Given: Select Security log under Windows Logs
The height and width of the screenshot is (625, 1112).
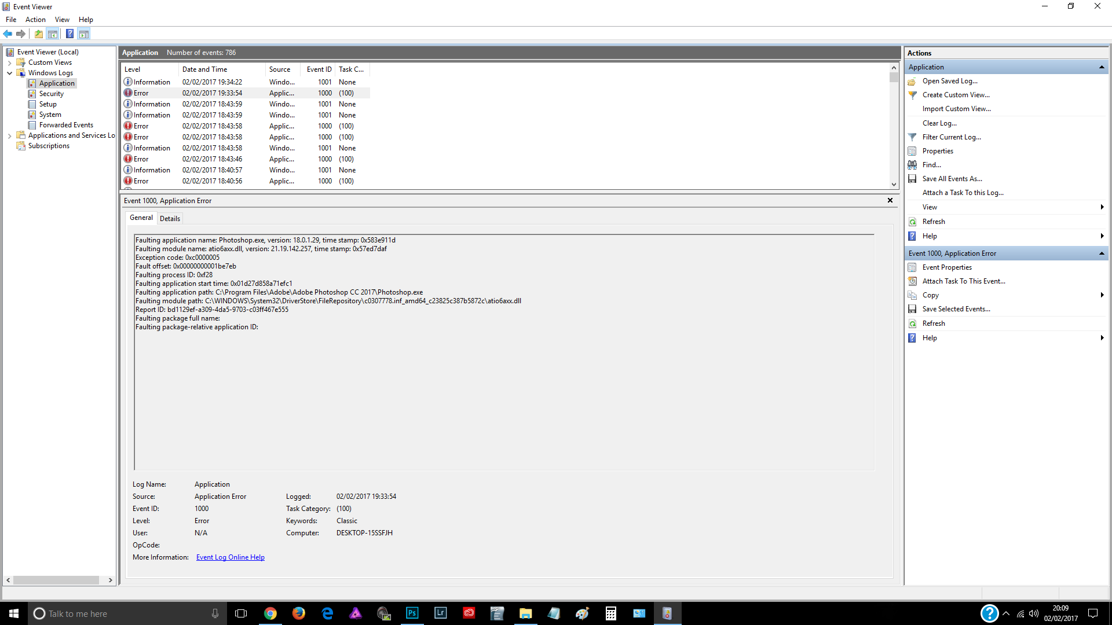Looking at the screenshot, I should click(50, 93).
